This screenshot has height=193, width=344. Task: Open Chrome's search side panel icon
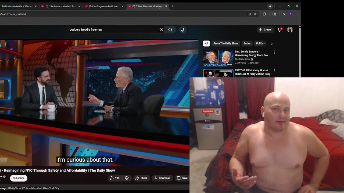pyautogui.click(x=274, y=14)
